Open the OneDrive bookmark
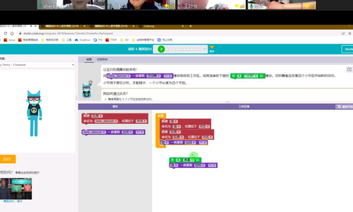 click(82, 40)
